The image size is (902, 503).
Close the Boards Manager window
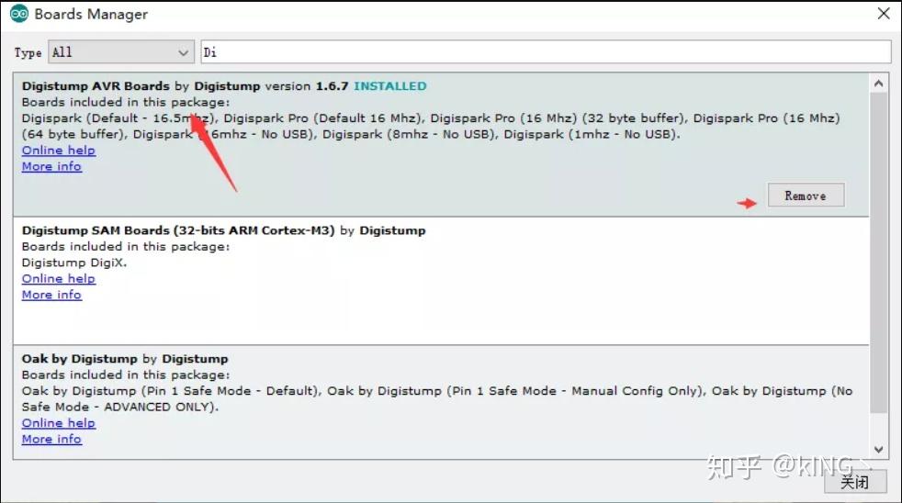click(x=884, y=13)
